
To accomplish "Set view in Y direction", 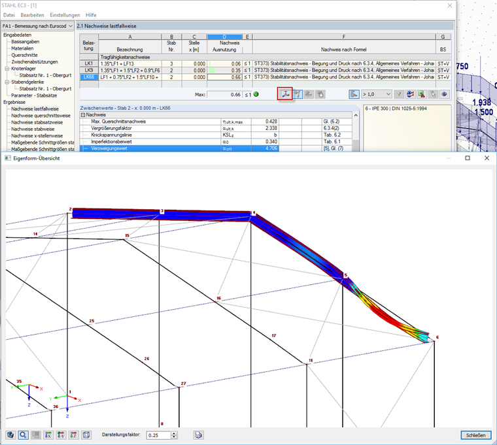I will click(61, 435).
